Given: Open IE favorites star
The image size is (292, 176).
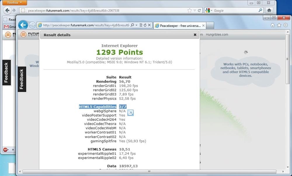Looking at the screenshot, I should tap(279, 25).
